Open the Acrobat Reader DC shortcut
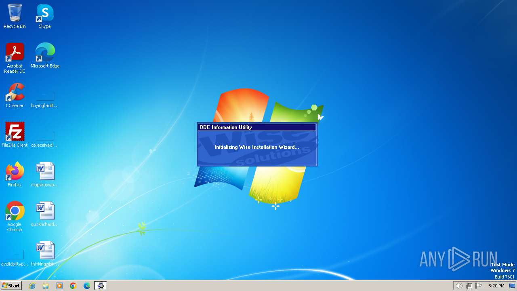517x291 pixels. pyautogui.click(x=15, y=58)
